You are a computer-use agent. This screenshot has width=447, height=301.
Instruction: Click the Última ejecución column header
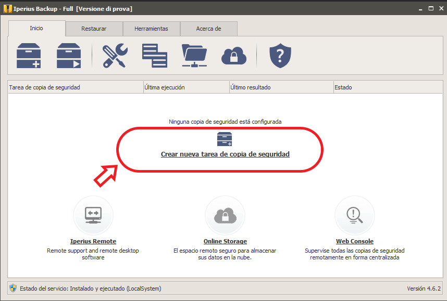click(x=187, y=87)
